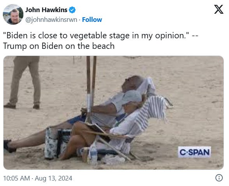229x186 pixels.
Task: Open the embedded beach photo
Action: click(113, 113)
